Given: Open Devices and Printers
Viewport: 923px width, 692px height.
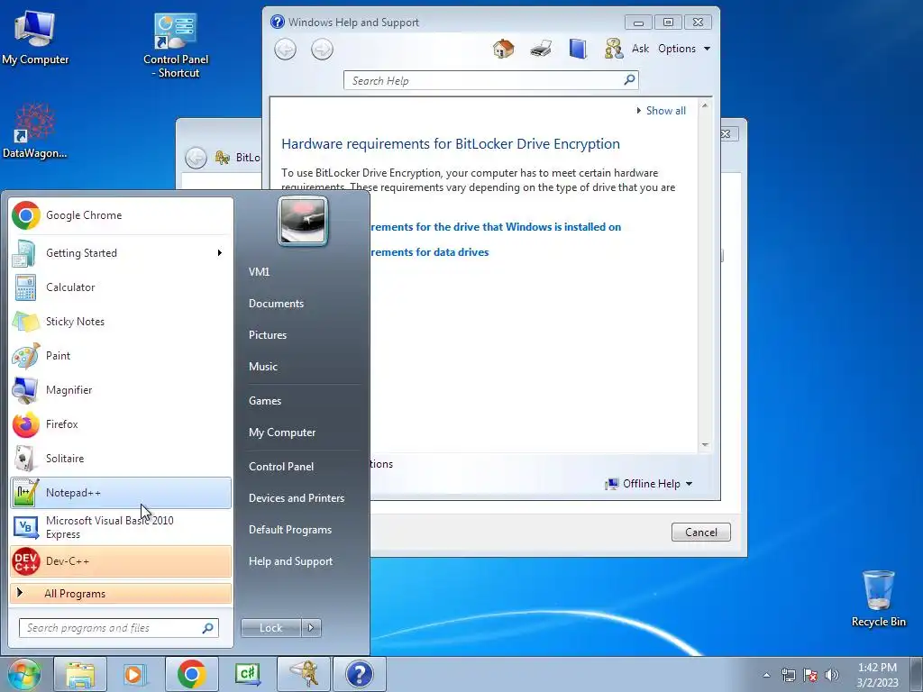Looking at the screenshot, I should coord(297,497).
